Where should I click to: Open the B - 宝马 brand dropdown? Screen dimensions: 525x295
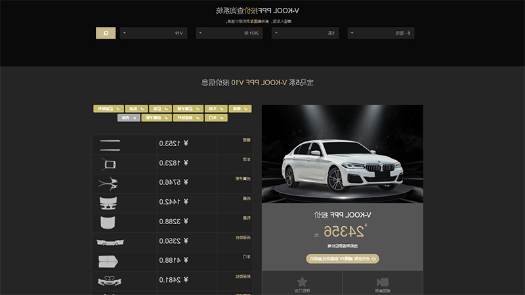pyautogui.click(x=381, y=33)
